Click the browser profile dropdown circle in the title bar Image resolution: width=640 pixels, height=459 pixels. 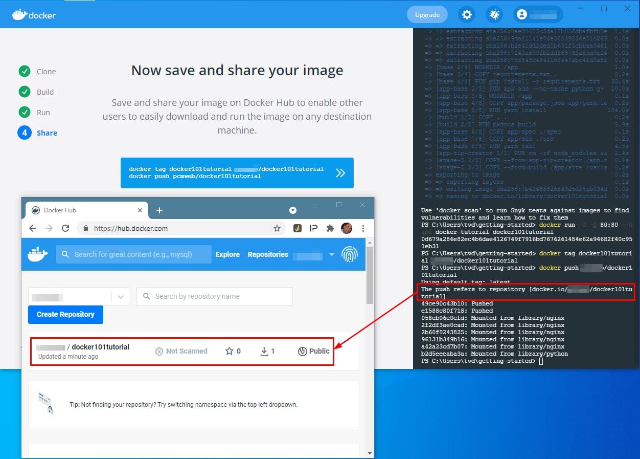(293, 210)
